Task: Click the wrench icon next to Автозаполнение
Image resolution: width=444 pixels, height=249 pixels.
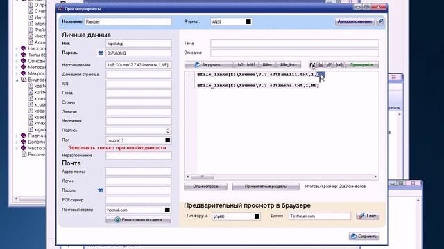Action: [381, 21]
